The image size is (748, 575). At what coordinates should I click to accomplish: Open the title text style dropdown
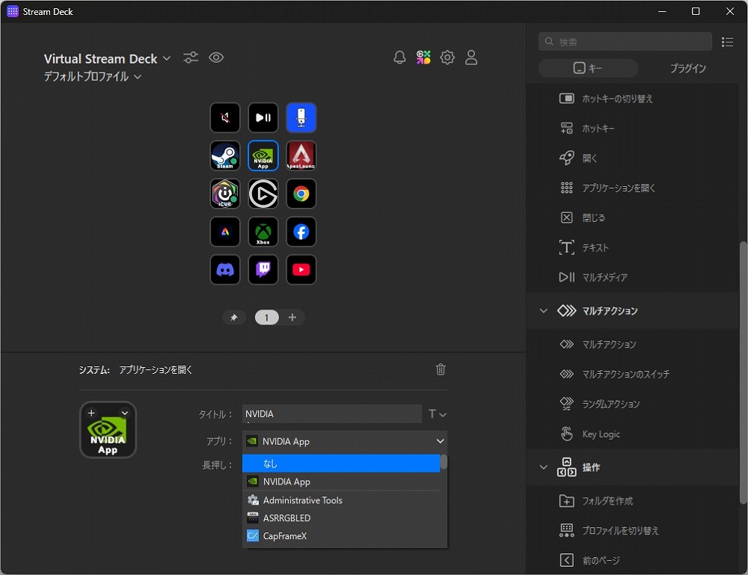(437, 413)
